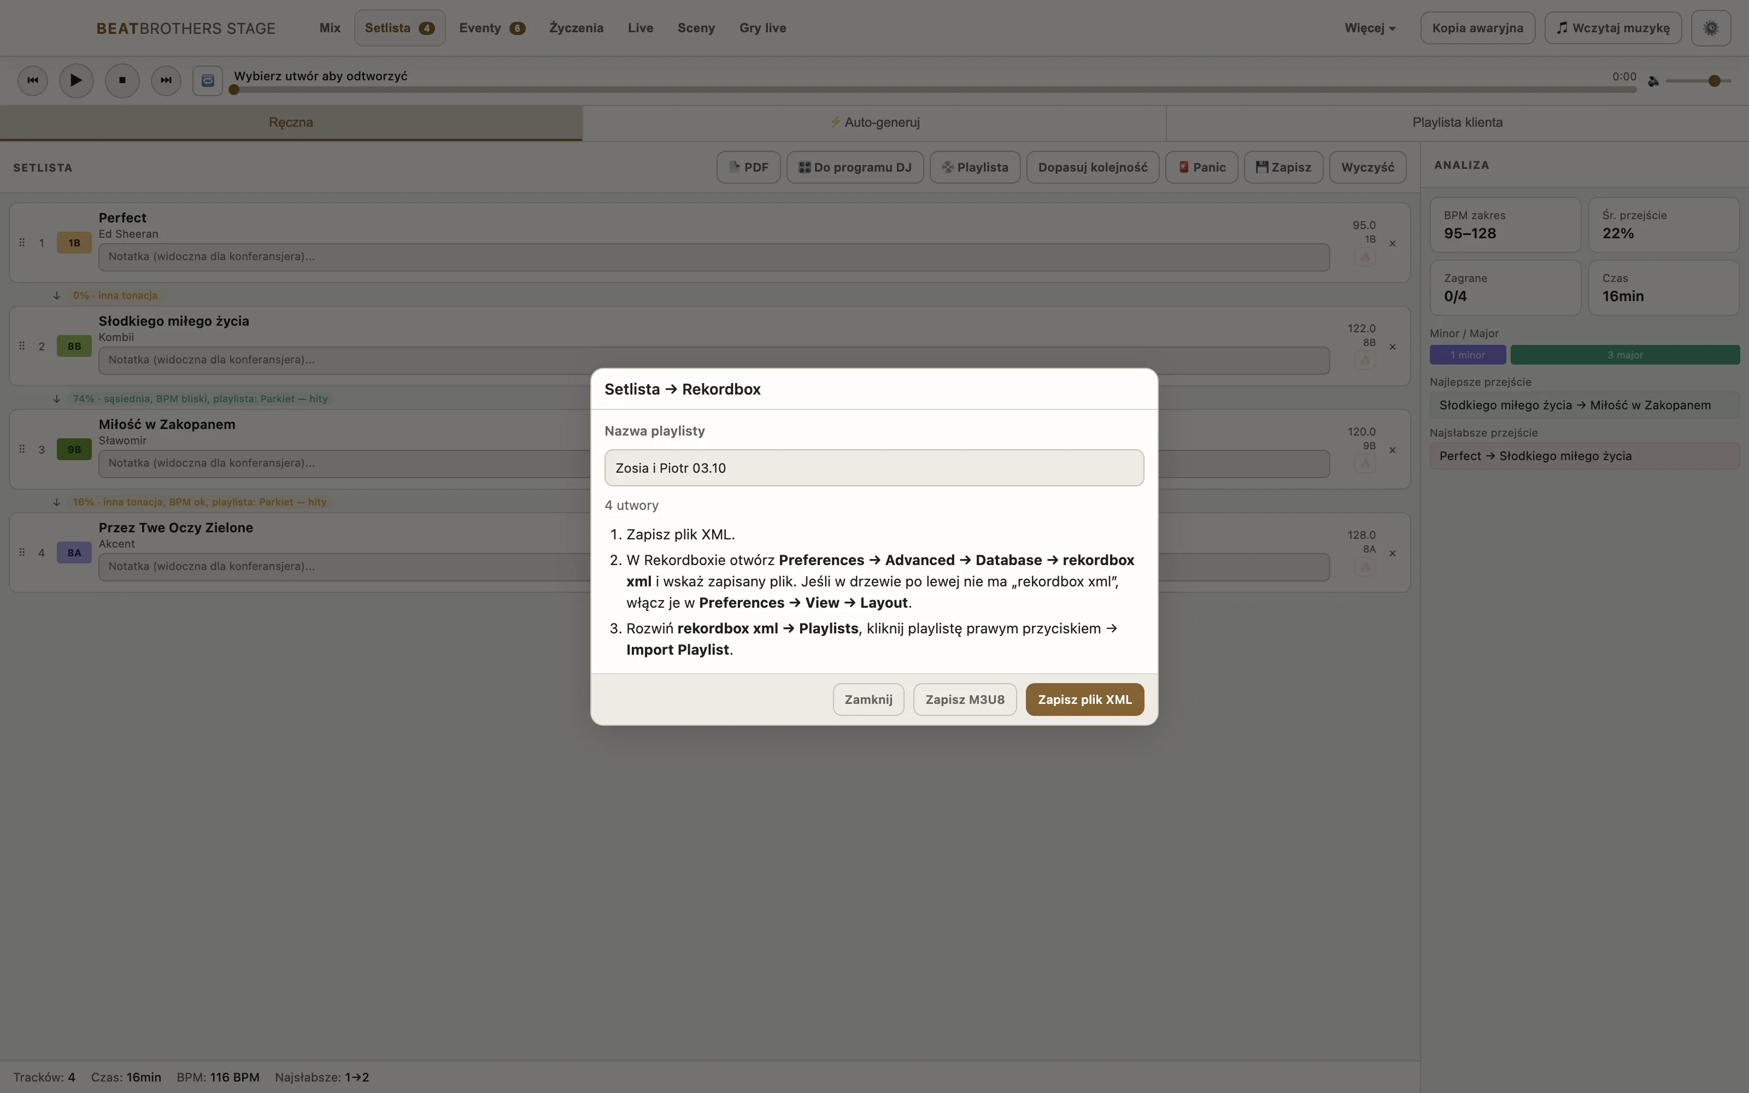
Task: Click the drag handle of track 3
Action: click(22, 450)
